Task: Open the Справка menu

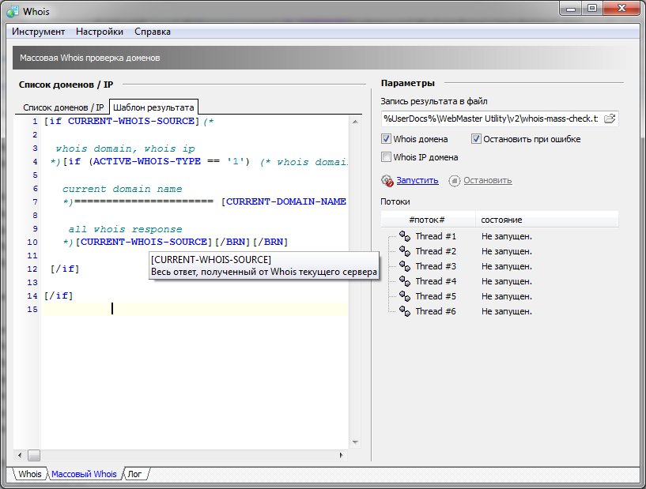Action: pyautogui.click(x=153, y=32)
